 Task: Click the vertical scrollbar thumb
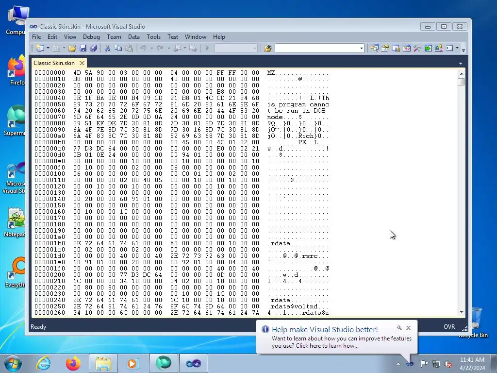click(x=462, y=82)
